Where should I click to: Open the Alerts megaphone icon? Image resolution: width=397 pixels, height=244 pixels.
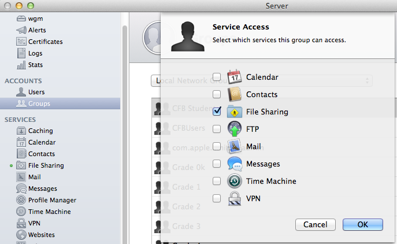point(21,30)
